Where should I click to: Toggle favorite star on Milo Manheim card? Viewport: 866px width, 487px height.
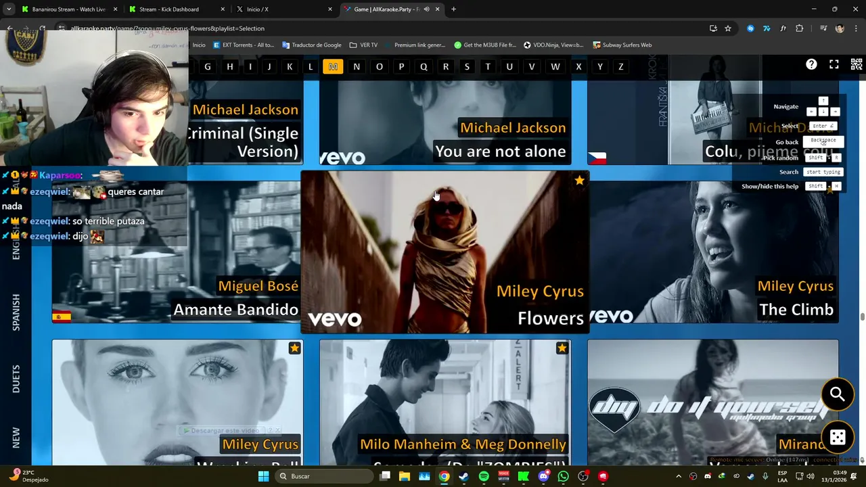pyautogui.click(x=562, y=348)
